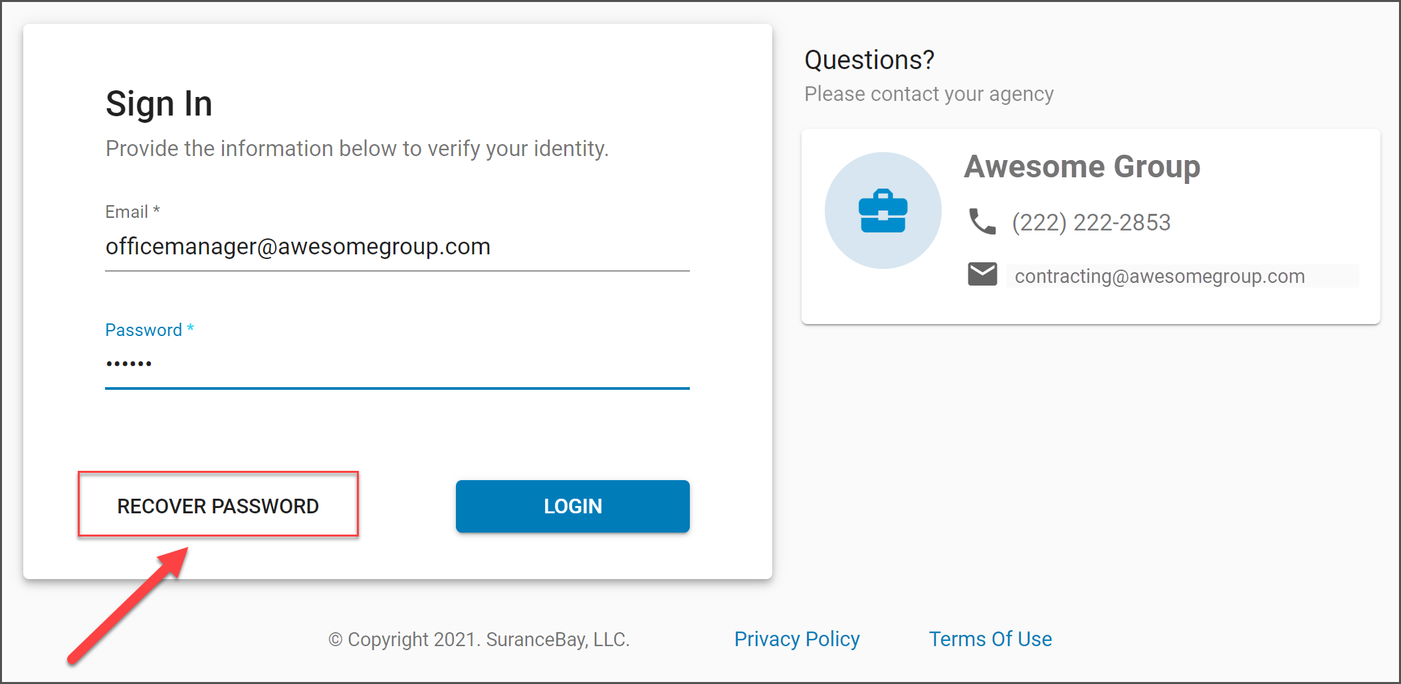
Task: Click the phone handset icon
Action: [x=982, y=222]
